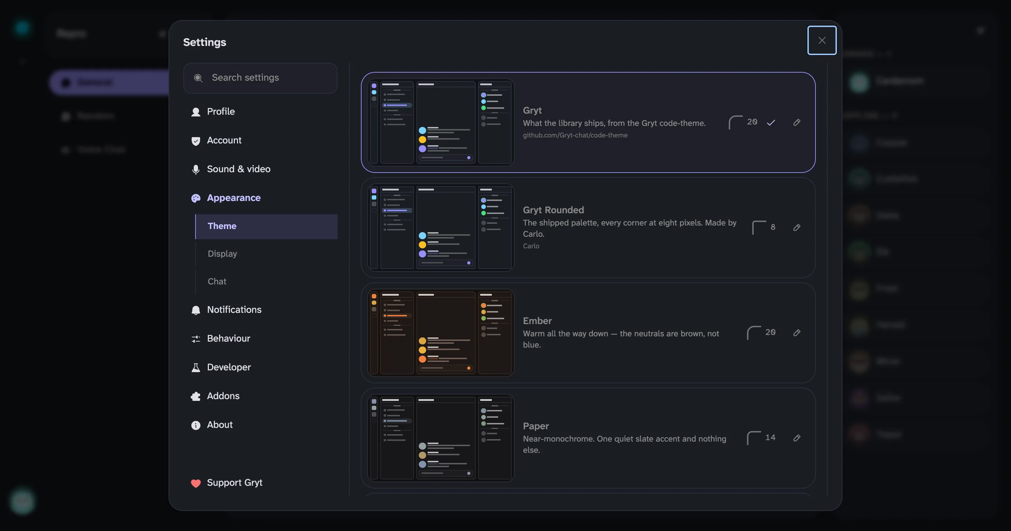
Task: Close the Settings dialog
Action: tap(822, 40)
